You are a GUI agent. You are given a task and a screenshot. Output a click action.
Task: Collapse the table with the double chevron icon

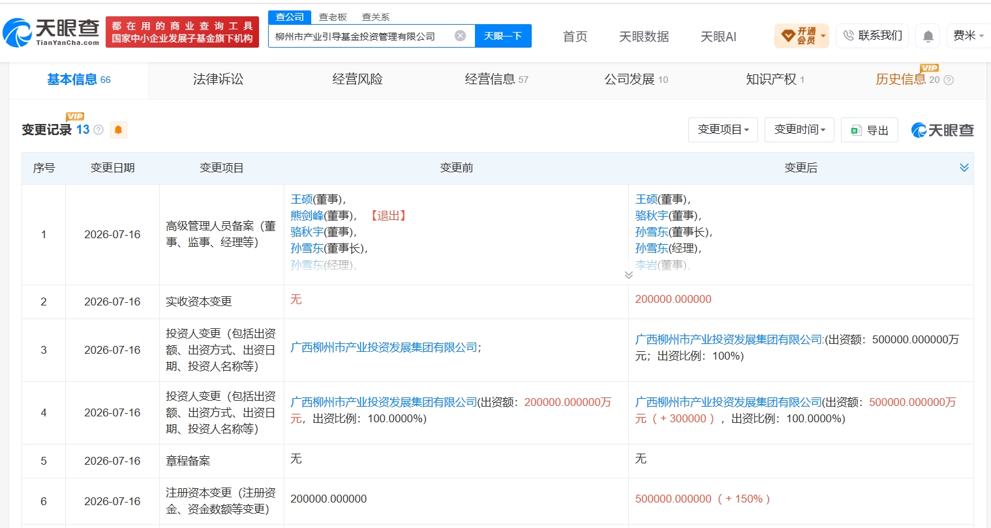964,168
